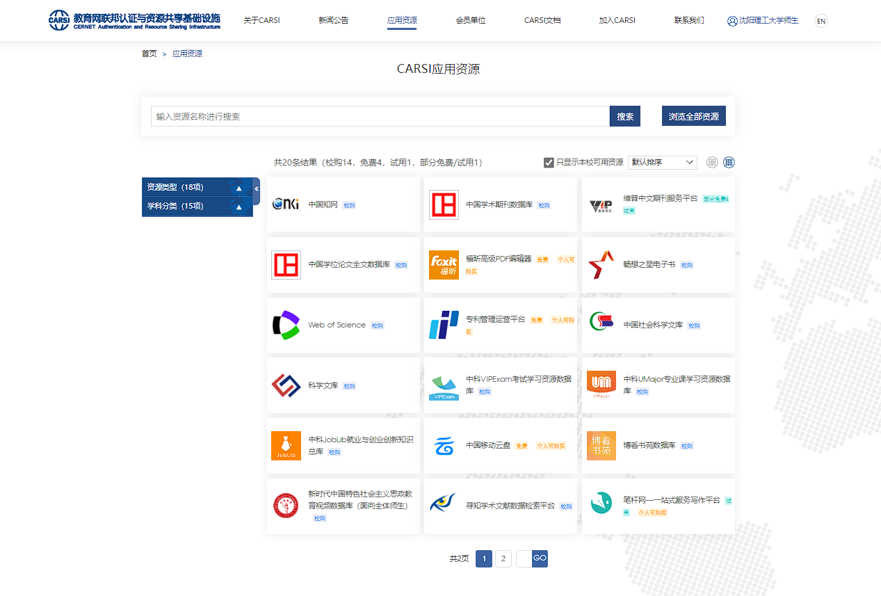The height and width of the screenshot is (596, 881).
Task: Click the 中国社会科学文库 logo
Action: click(601, 322)
